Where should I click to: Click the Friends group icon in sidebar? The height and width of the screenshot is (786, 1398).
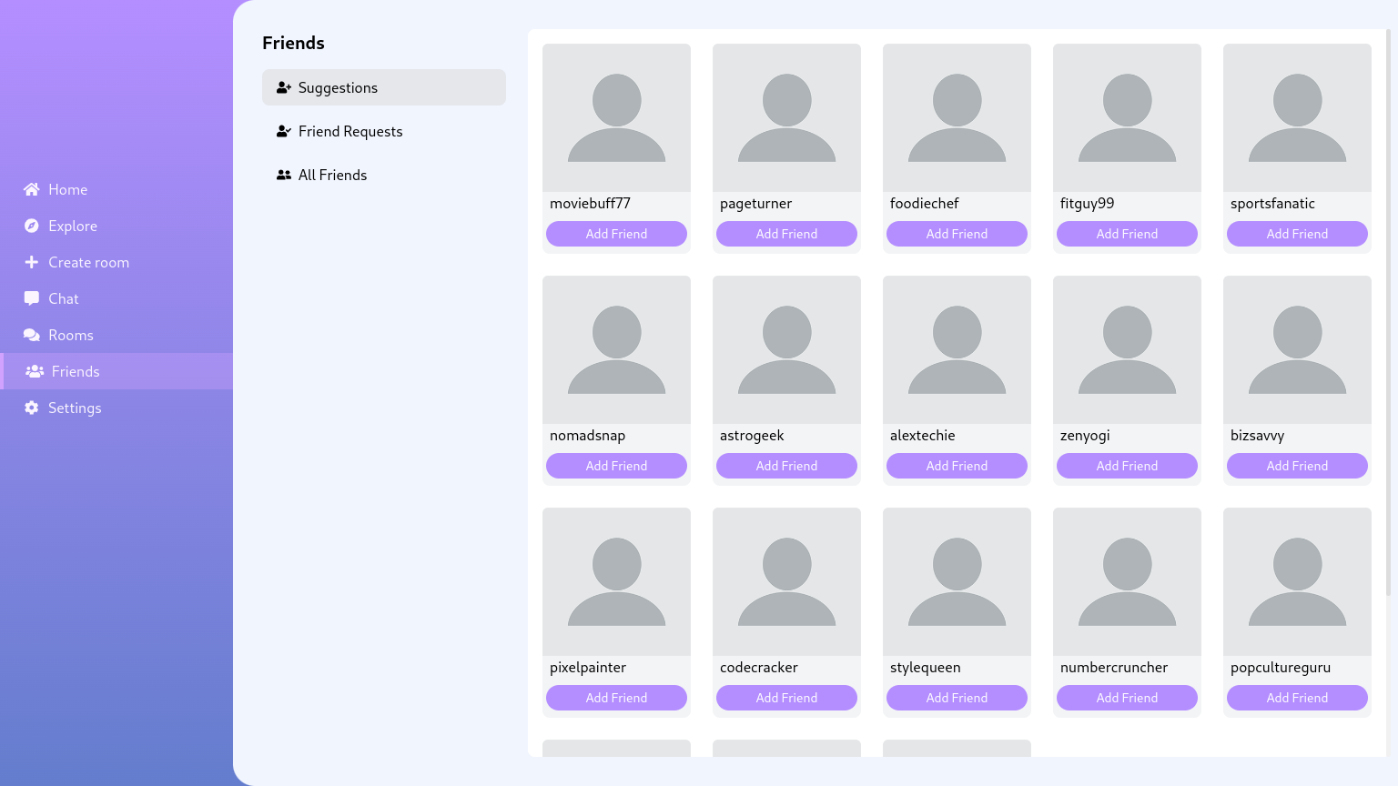coord(35,371)
